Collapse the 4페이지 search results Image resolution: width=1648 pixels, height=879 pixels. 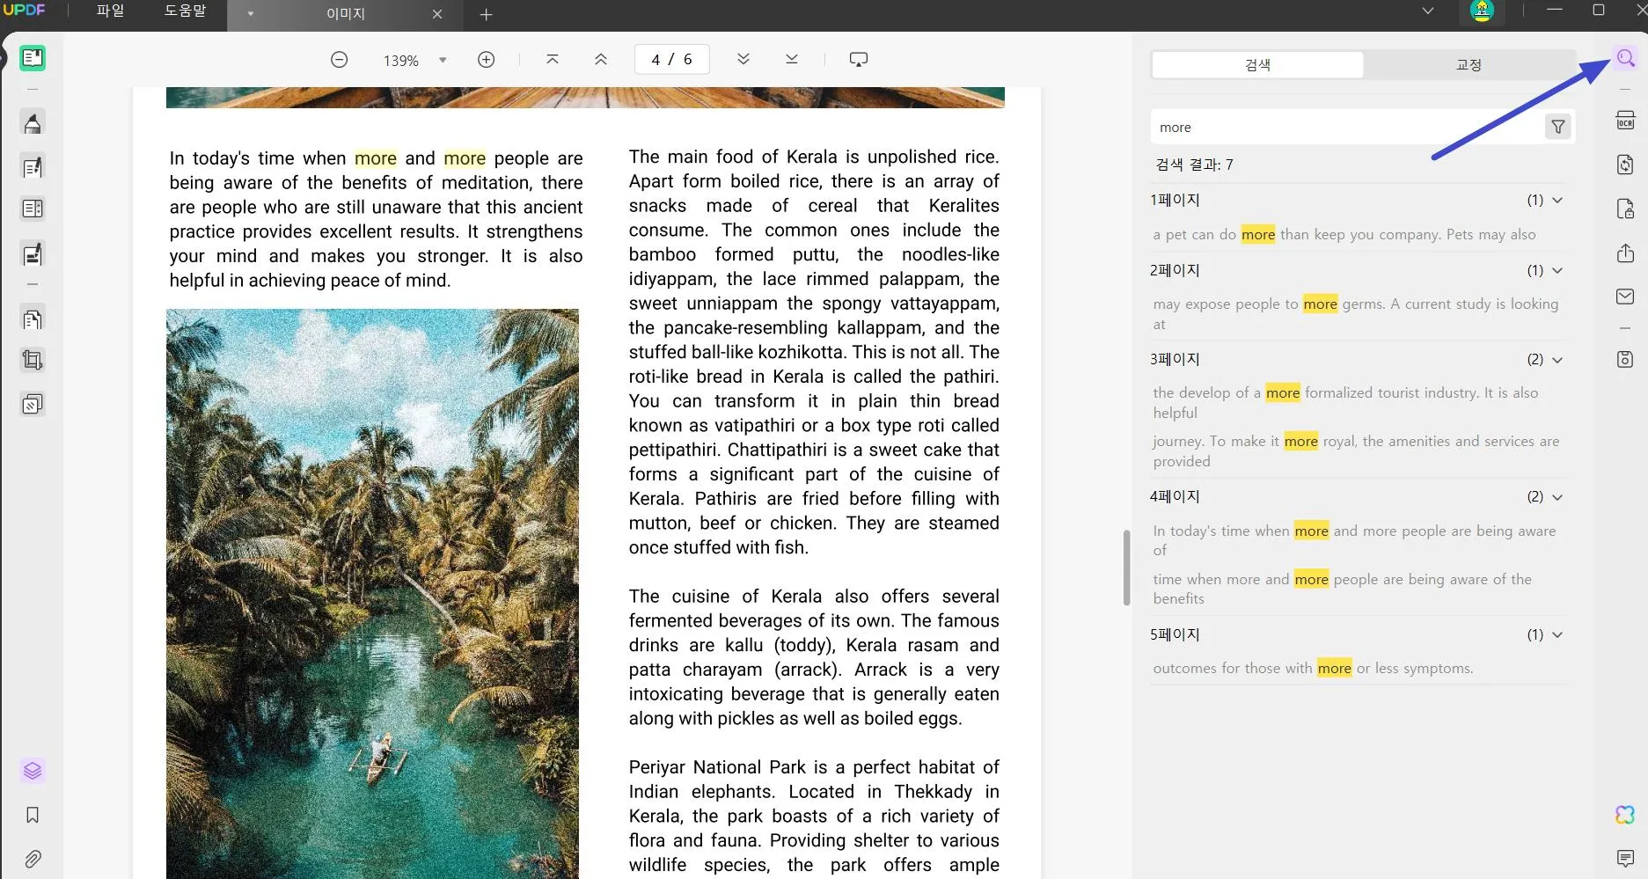[1557, 497]
